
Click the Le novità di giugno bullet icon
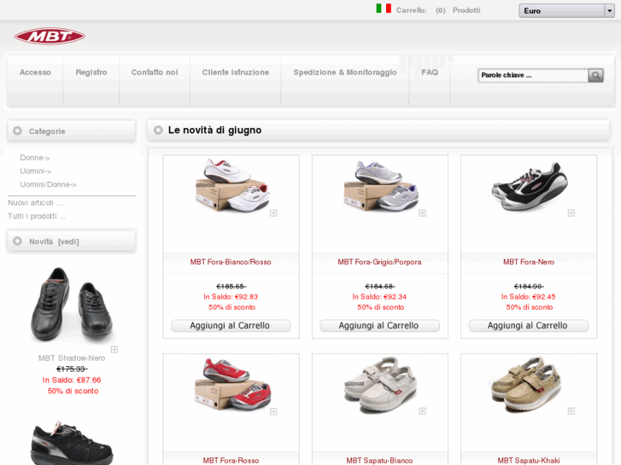coord(158,130)
